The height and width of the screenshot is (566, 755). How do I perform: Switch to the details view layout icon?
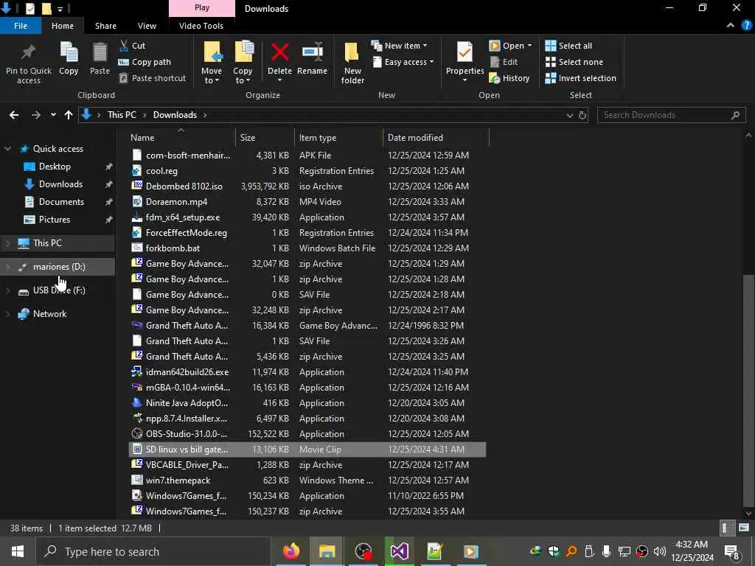726,528
